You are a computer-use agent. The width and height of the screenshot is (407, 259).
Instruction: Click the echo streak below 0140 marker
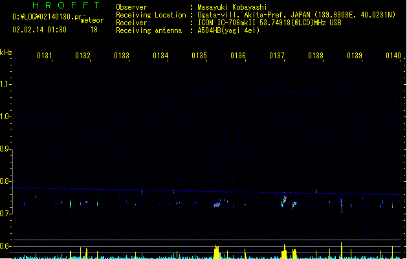393,204
